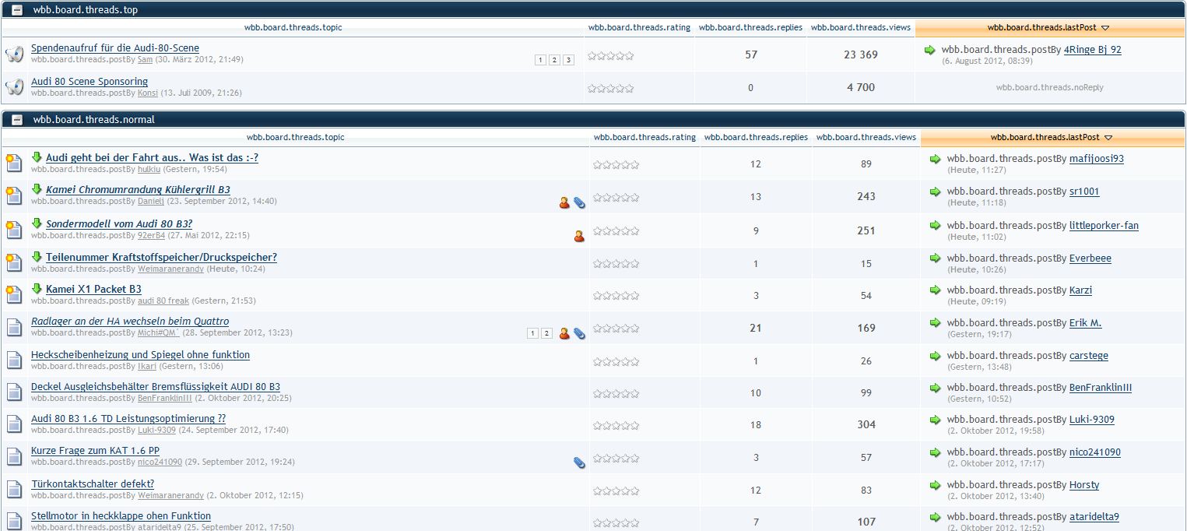
Task: Open page 2 of Radlager an der HA thread
Action: [546, 333]
